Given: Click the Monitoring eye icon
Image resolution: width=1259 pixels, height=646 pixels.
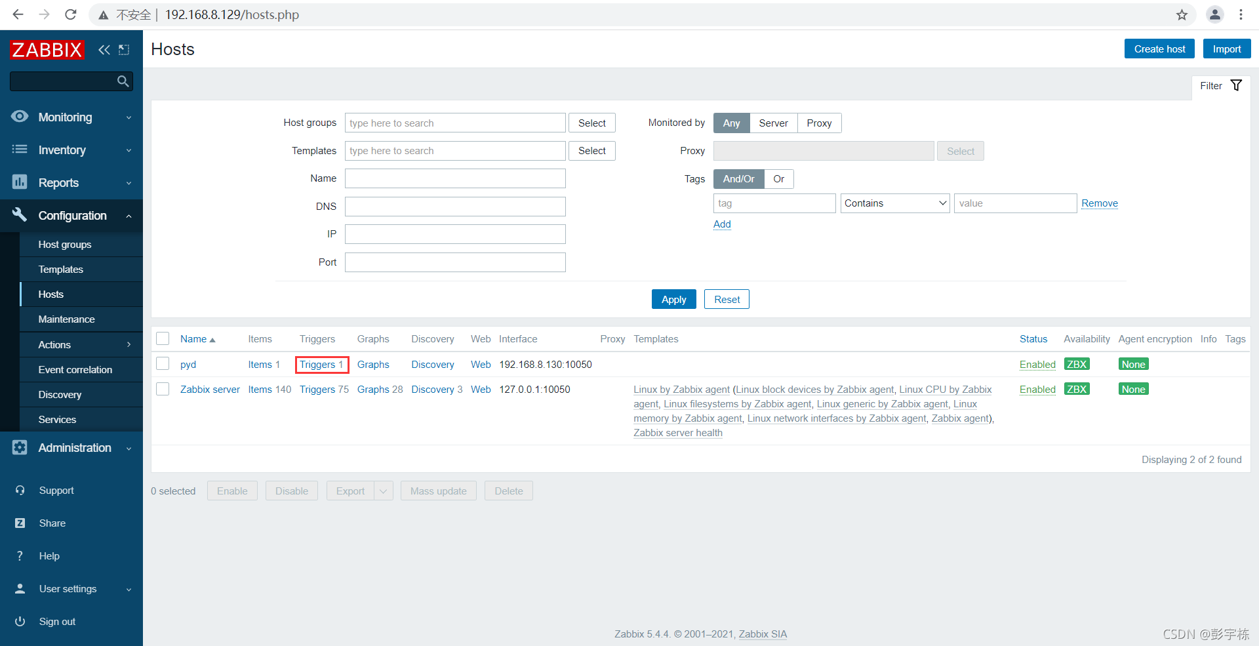Looking at the screenshot, I should coord(20,117).
